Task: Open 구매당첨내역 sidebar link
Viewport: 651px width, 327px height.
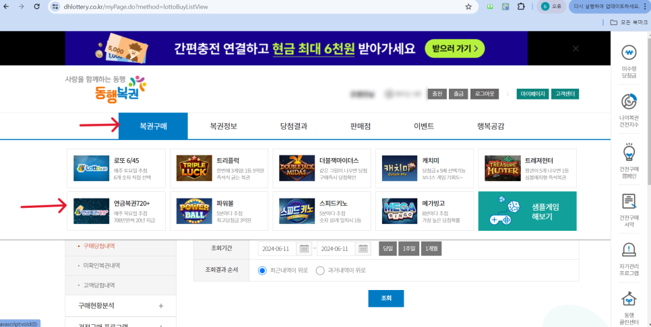Action: (x=99, y=246)
